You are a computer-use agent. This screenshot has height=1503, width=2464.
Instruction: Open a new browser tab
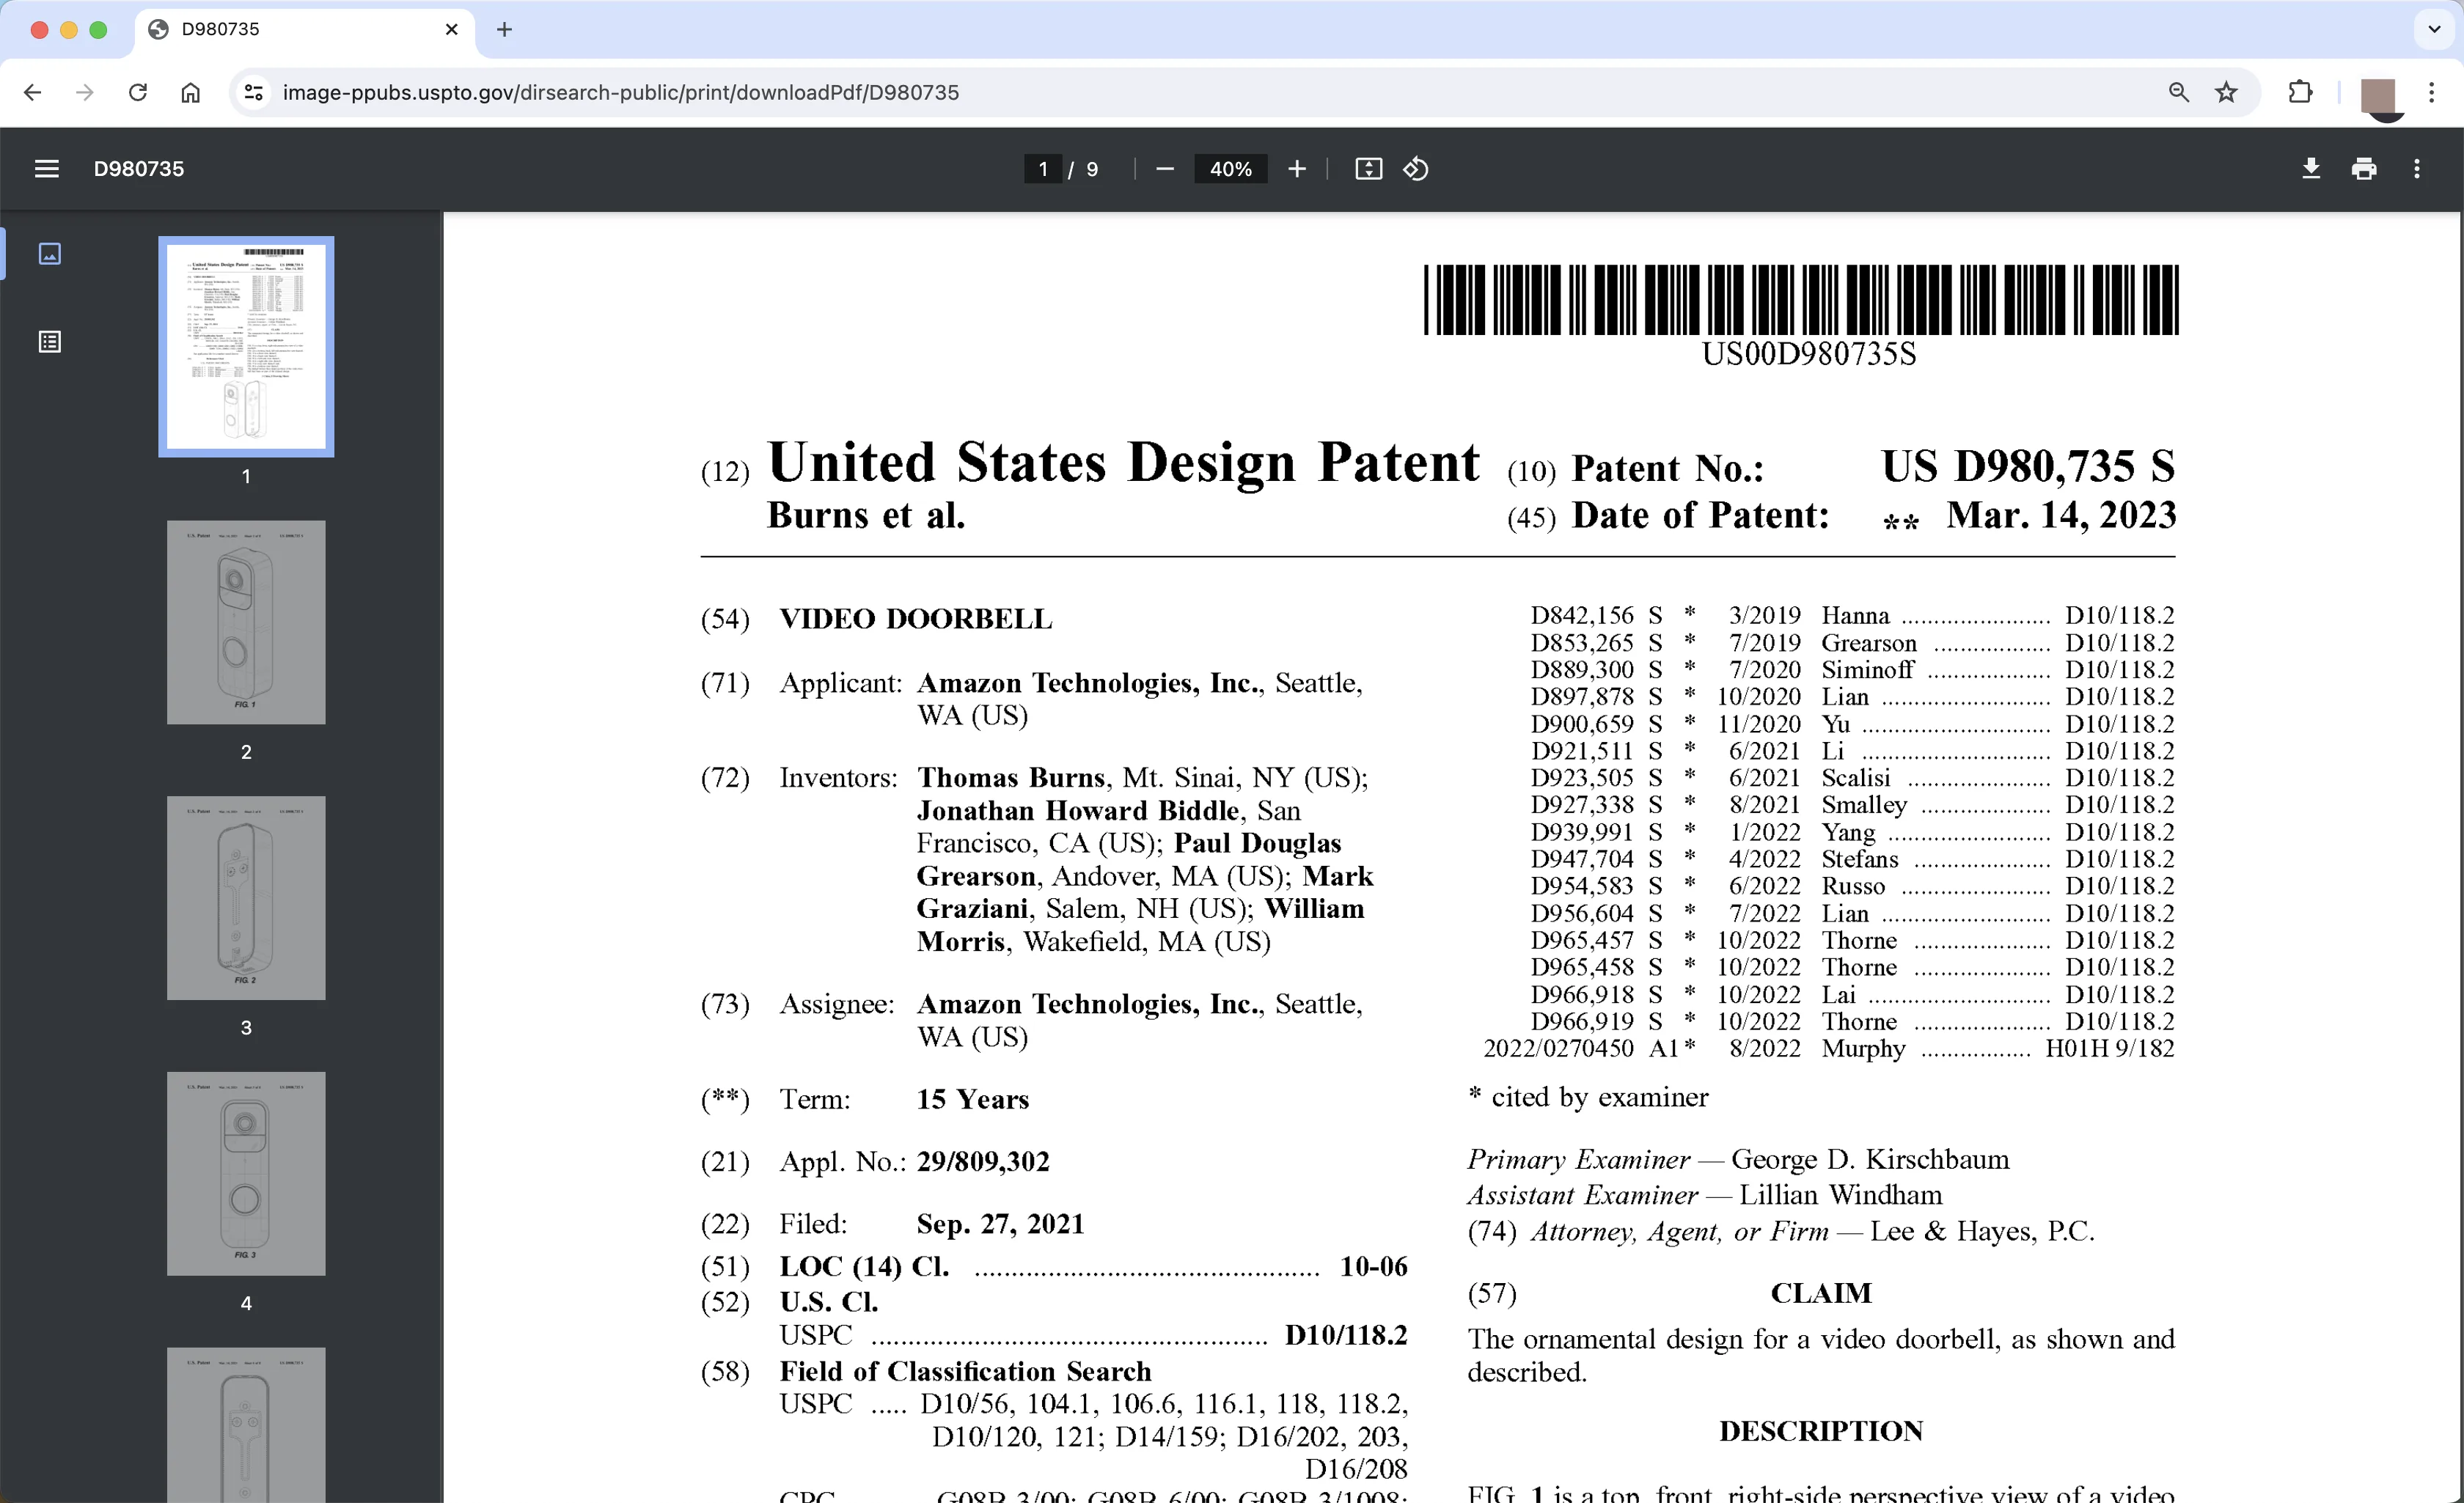(x=504, y=30)
